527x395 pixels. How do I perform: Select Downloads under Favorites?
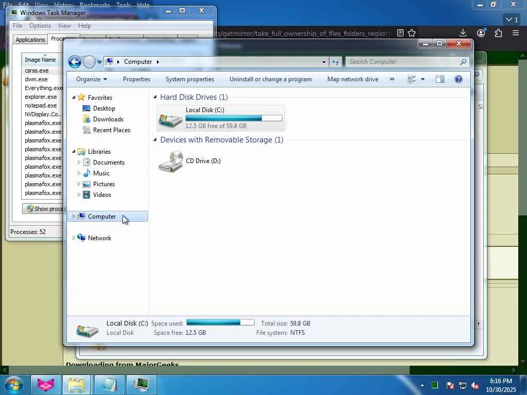108,119
